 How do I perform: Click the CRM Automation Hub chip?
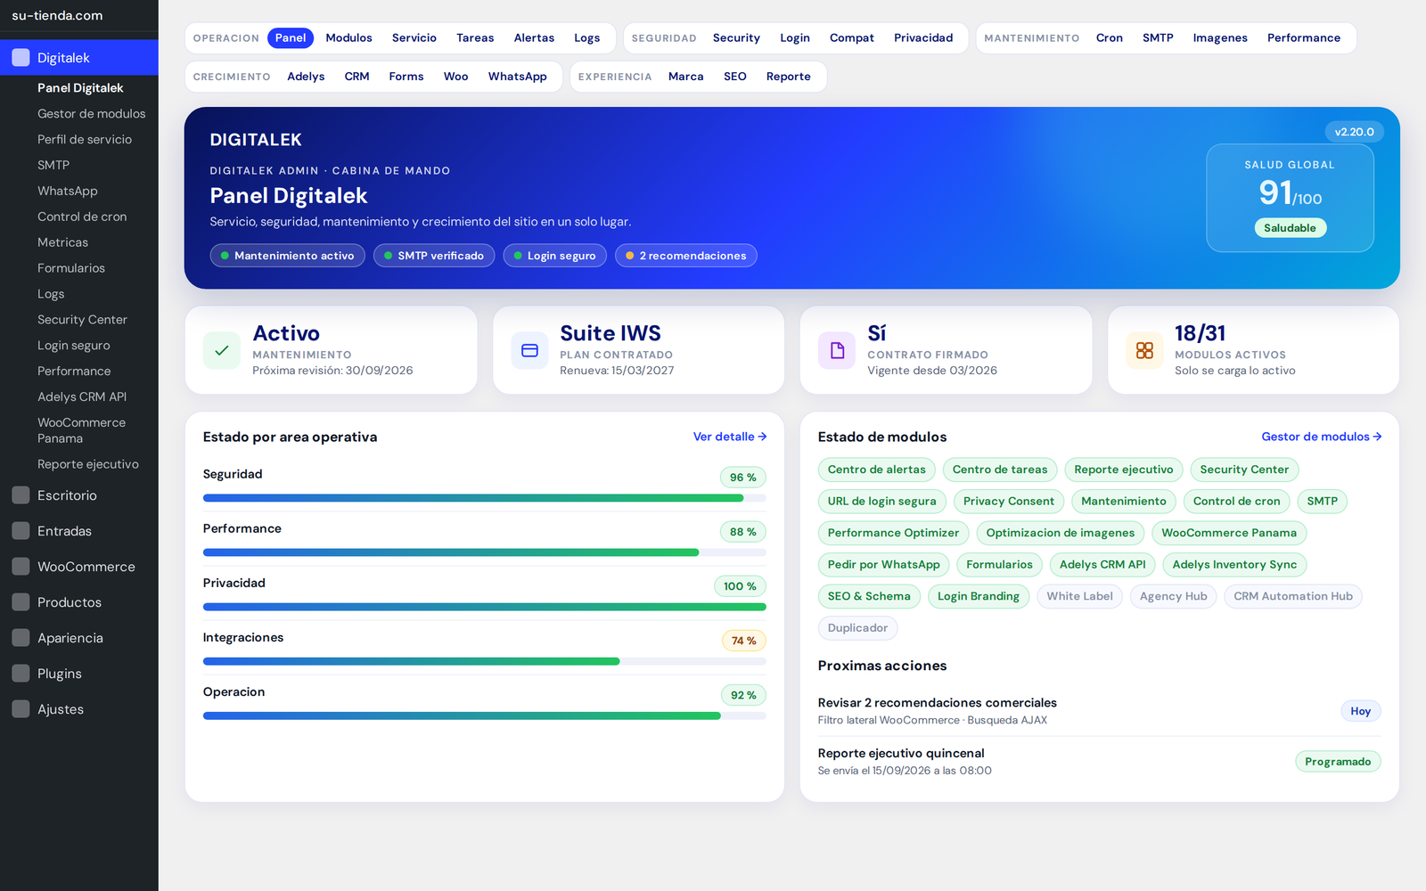tap(1293, 596)
